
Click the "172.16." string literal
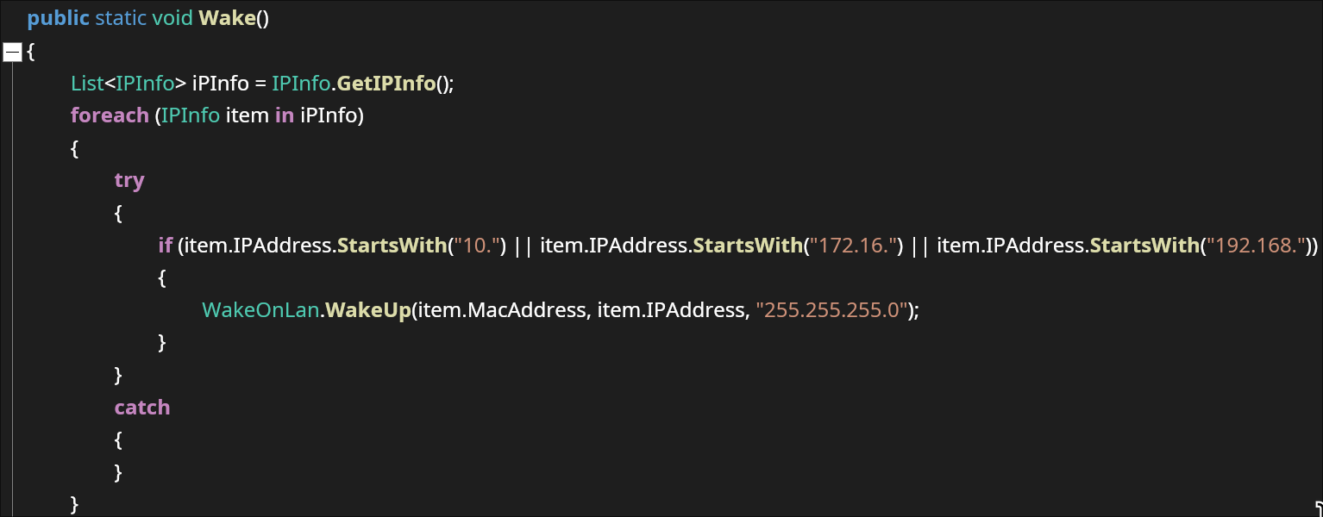(x=850, y=246)
